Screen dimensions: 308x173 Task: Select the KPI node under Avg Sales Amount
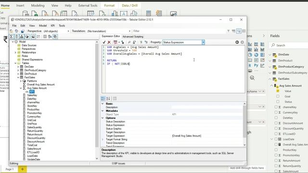32,92
